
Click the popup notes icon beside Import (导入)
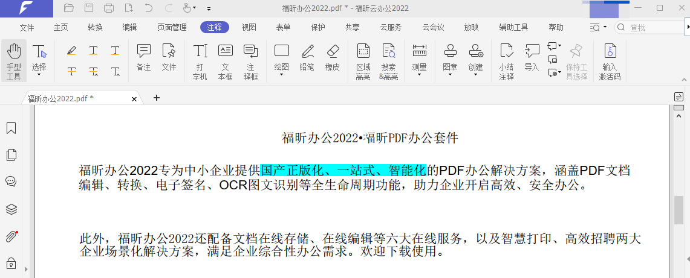553,58
